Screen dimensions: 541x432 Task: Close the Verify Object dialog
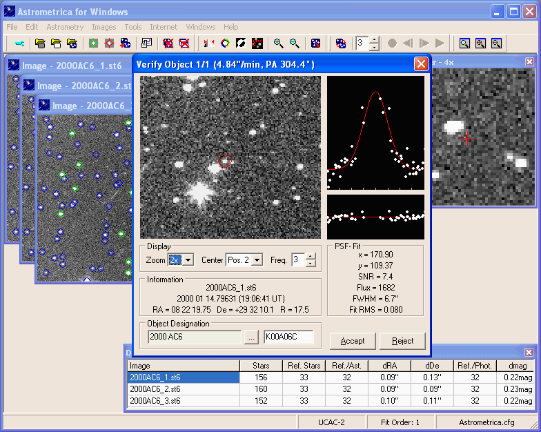[x=420, y=64]
